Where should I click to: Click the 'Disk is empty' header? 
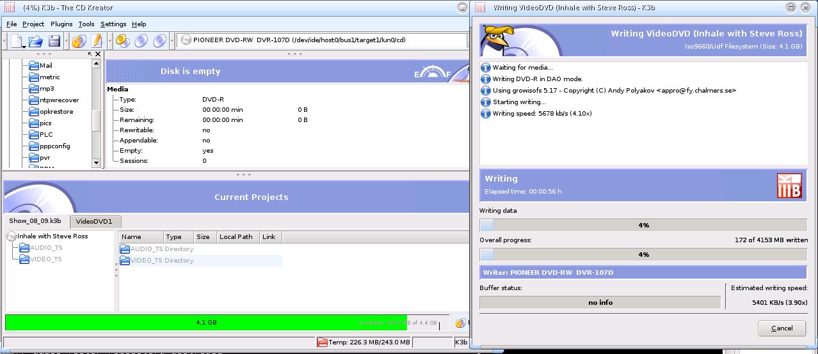pos(190,72)
